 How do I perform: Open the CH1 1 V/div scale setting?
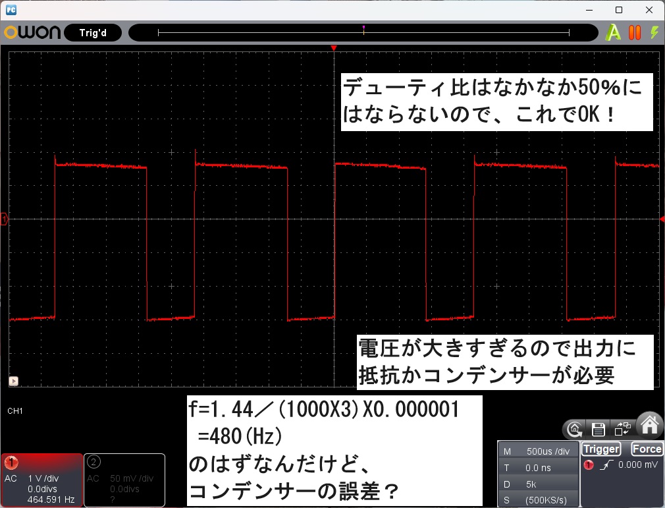[x=43, y=478]
